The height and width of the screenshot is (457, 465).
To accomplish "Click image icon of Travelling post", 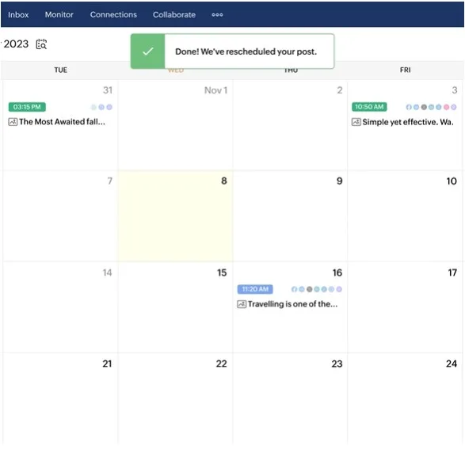I will 242,304.
